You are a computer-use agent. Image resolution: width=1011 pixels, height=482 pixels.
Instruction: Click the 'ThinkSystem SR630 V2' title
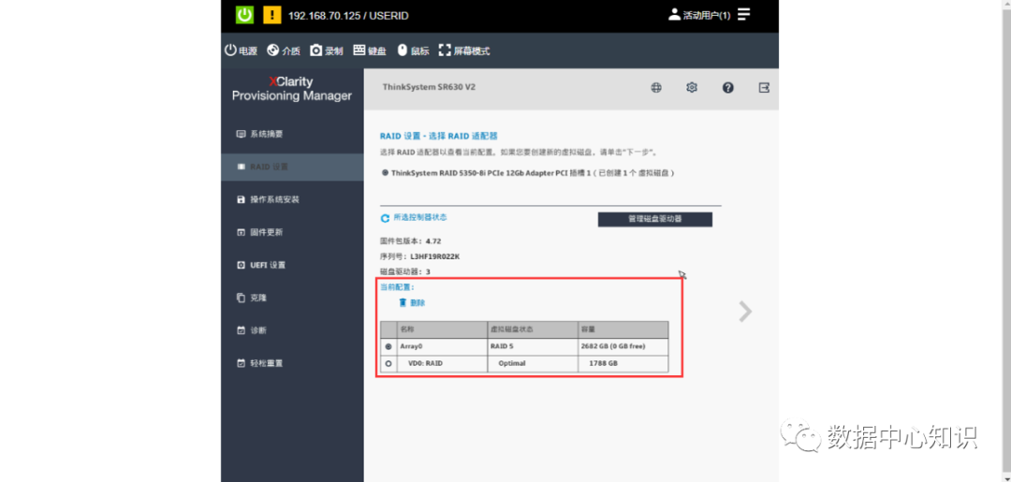click(429, 87)
